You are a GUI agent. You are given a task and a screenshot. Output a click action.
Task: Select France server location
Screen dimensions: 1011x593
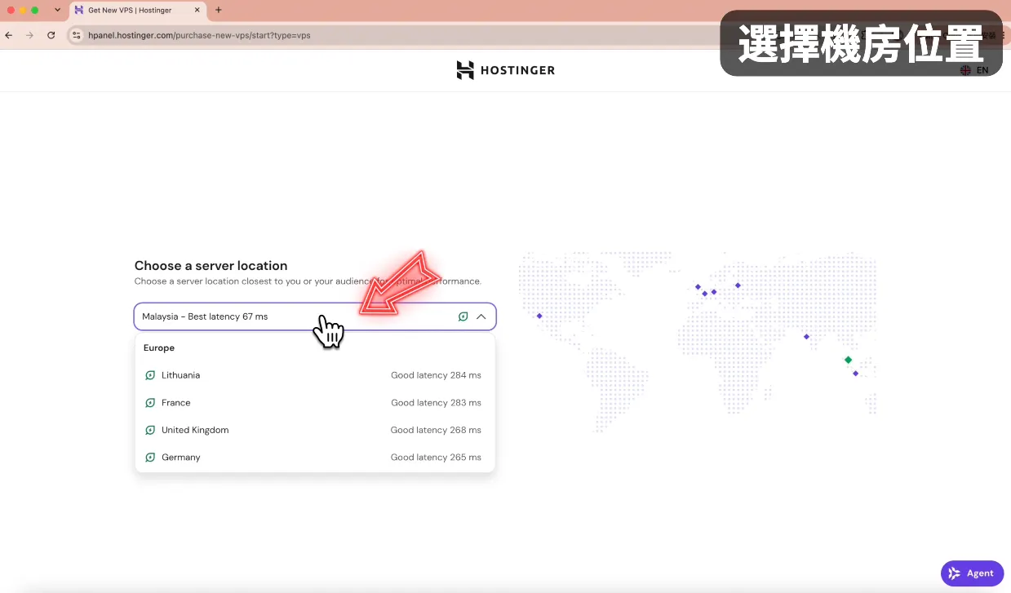click(x=315, y=403)
